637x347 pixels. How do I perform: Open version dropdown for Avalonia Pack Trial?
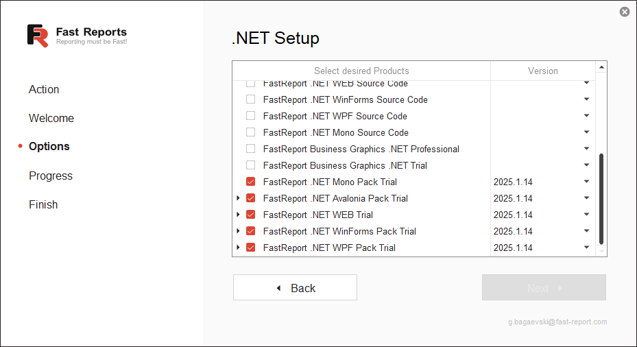(x=586, y=198)
